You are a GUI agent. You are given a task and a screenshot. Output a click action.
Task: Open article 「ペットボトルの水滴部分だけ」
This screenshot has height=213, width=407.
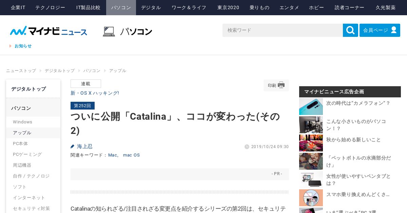(x=358, y=161)
